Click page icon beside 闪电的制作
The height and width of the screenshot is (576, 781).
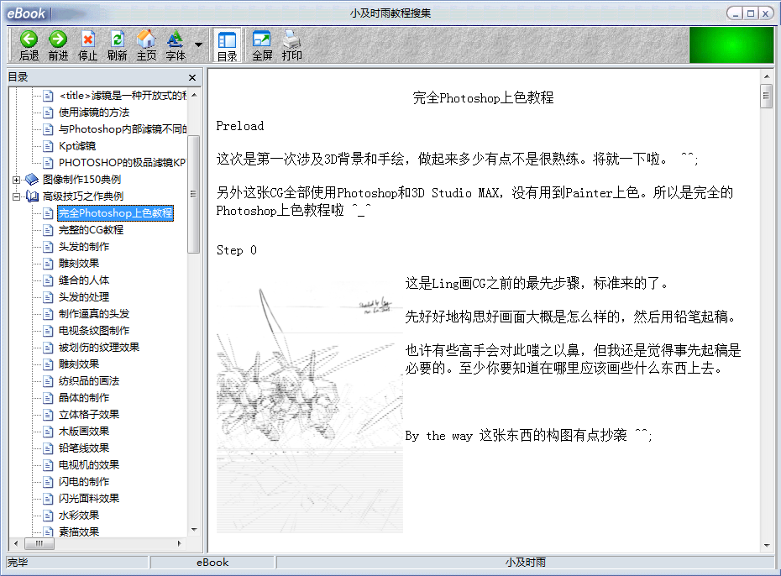pos(48,482)
